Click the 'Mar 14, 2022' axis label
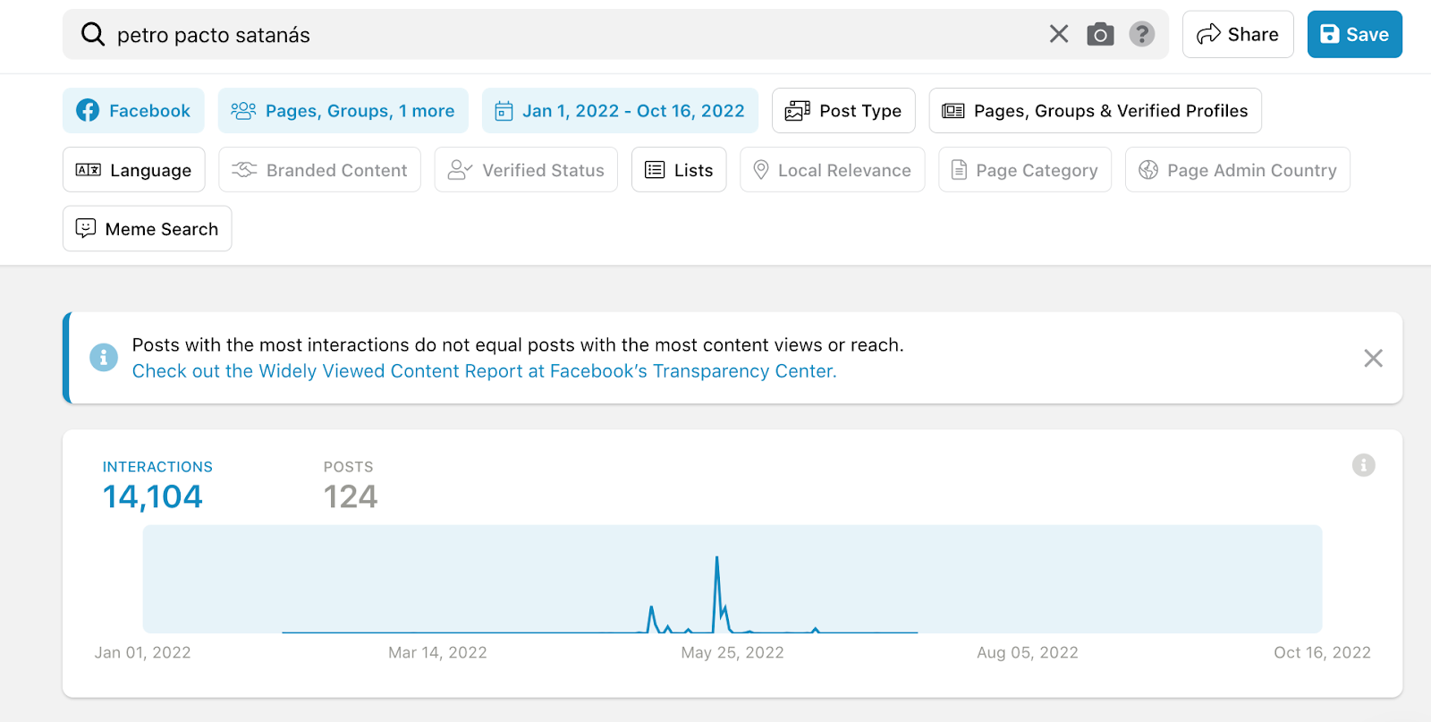Image resolution: width=1431 pixels, height=722 pixels. tap(437, 652)
